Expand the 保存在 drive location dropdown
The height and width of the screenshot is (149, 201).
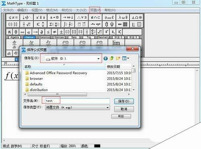tap(98, 59)
